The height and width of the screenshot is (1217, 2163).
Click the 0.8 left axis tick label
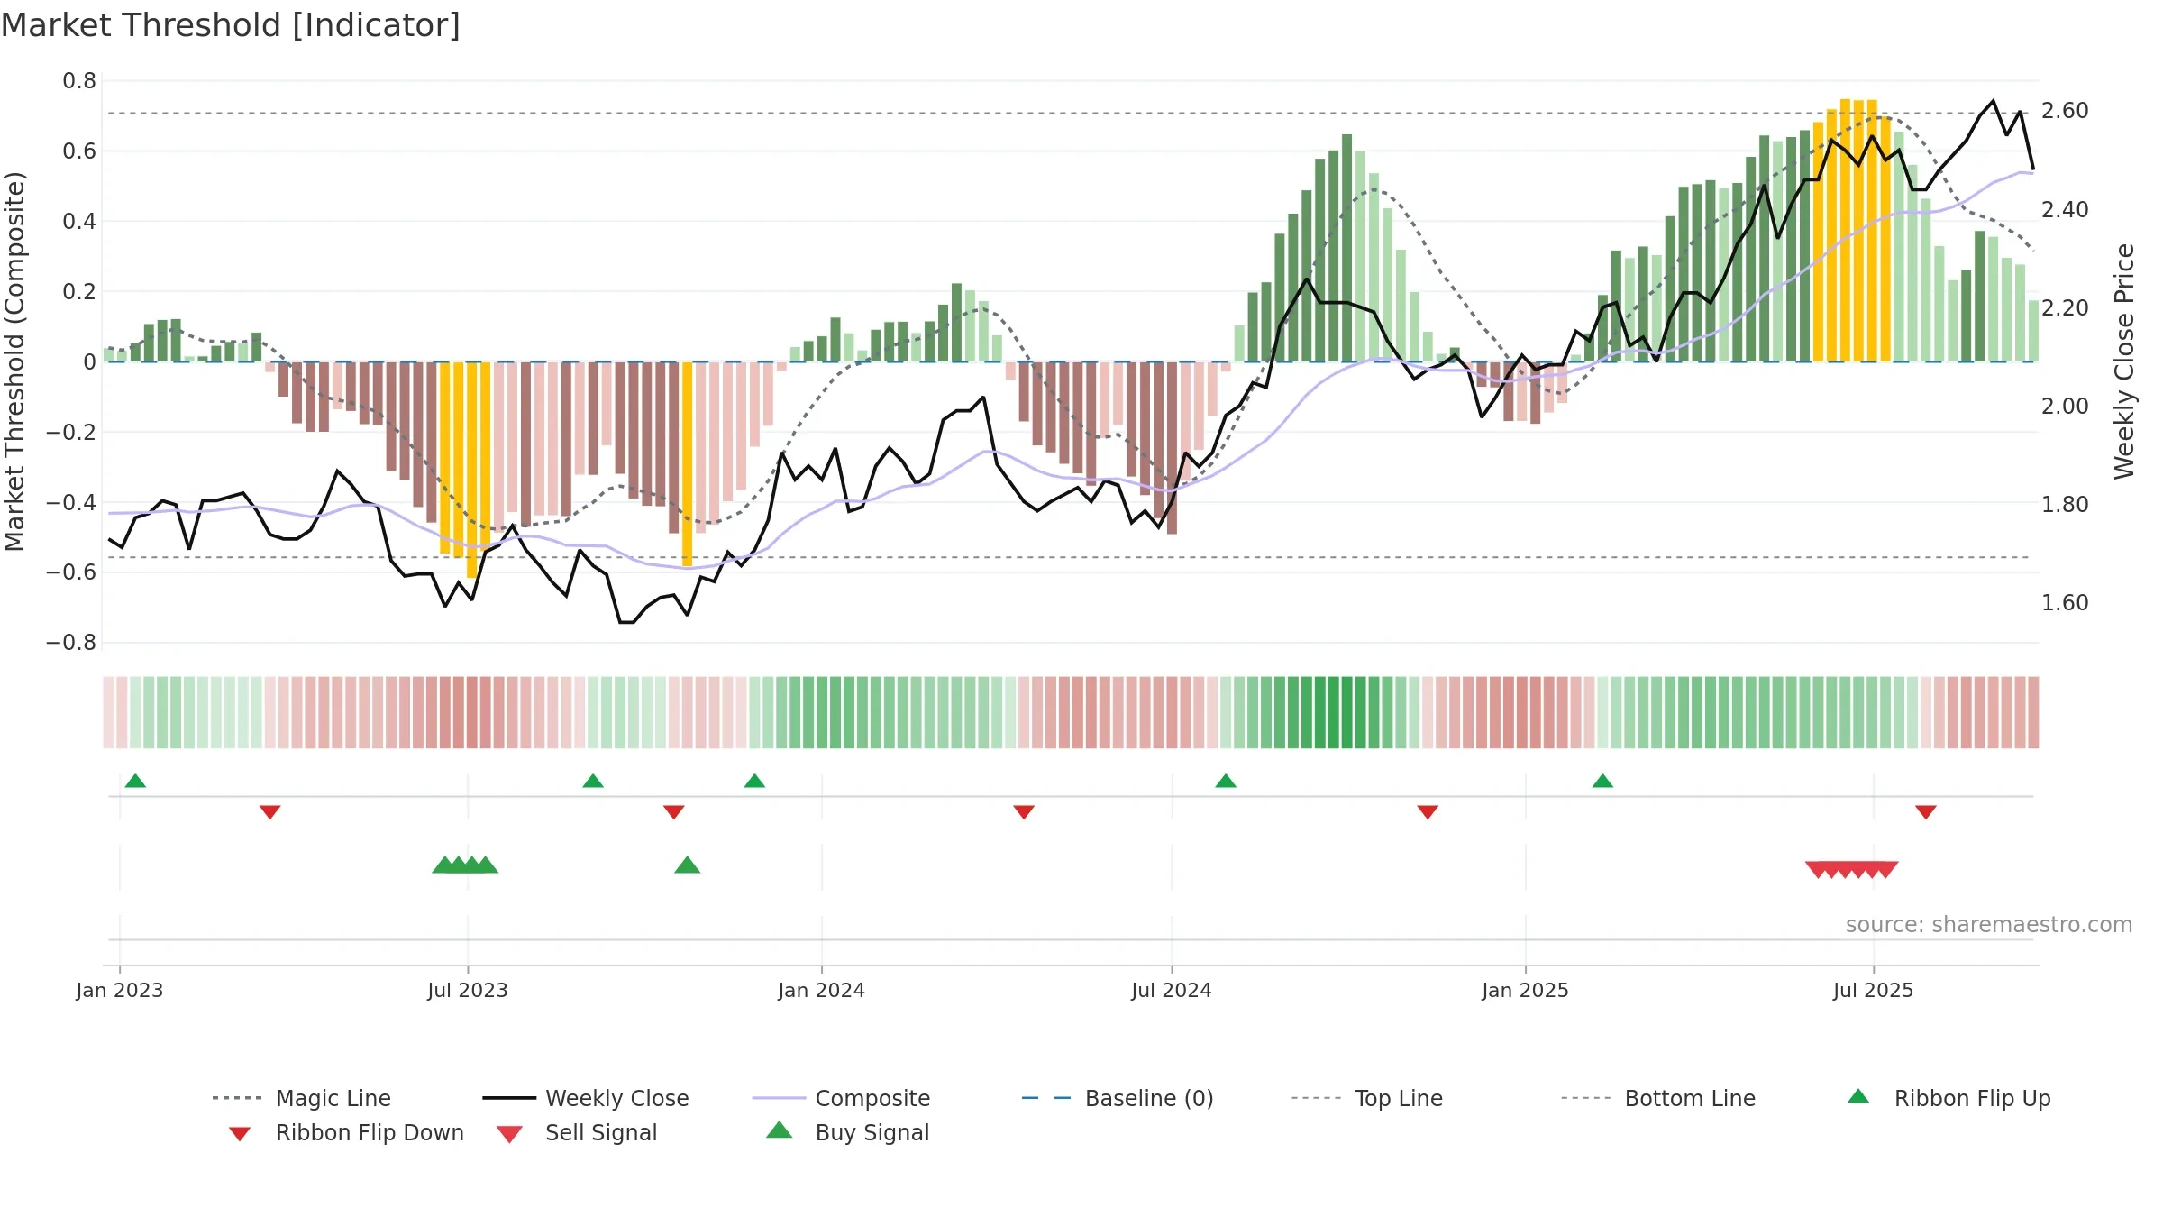tap(79, 81)
